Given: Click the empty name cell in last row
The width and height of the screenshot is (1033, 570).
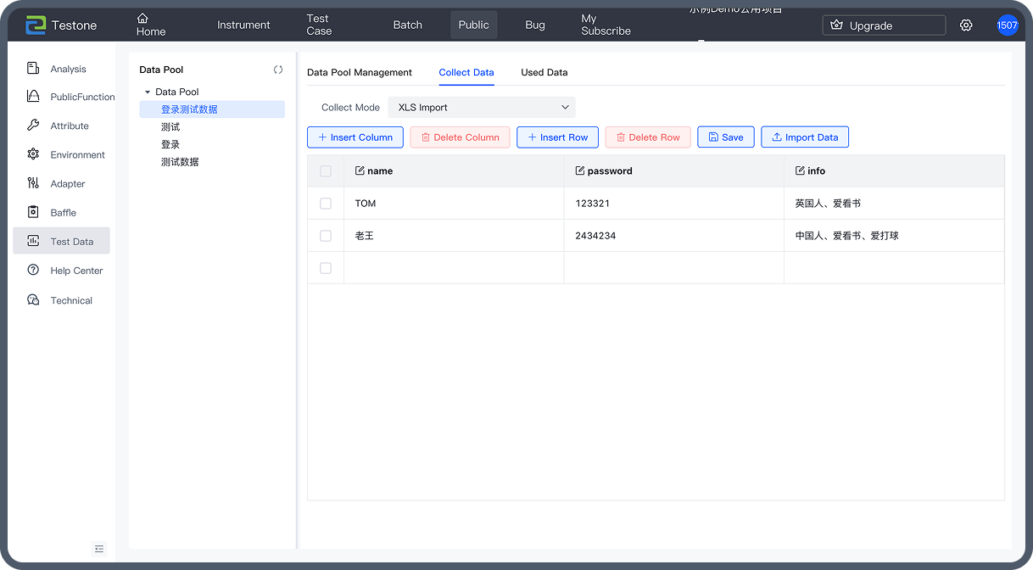Looking at the screenshot, I should [453, 268].
